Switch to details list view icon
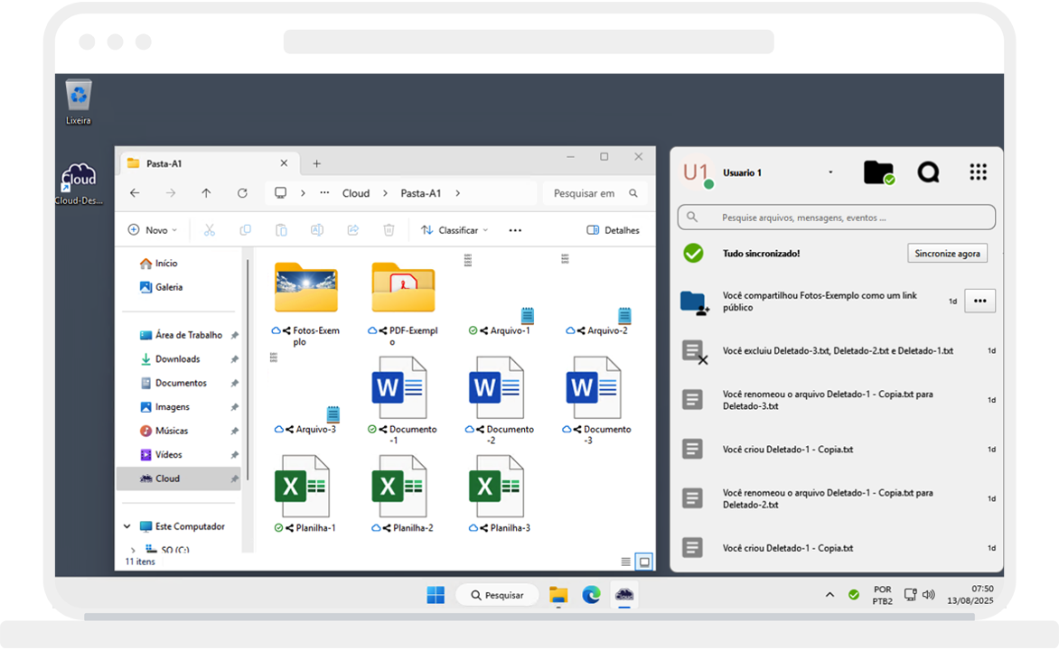 (x=626, y=562)
